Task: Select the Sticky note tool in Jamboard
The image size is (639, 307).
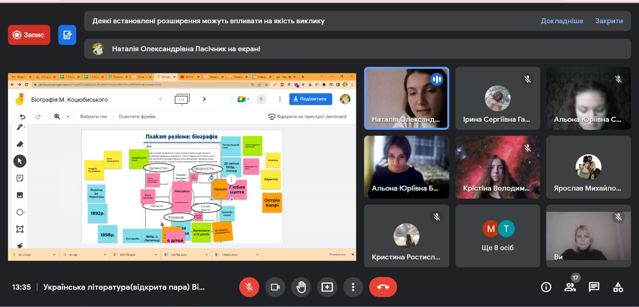Action: (x=20, y=178)
